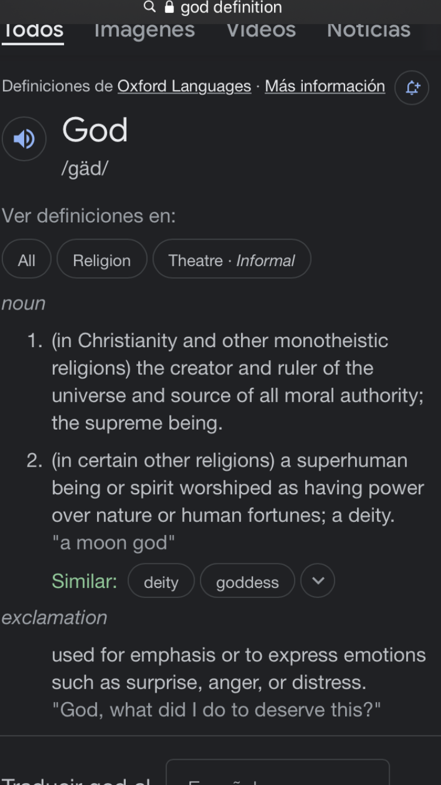Expand more similar words with chevron
Viewport: 441px width, 785px height.
pos(318,581)
